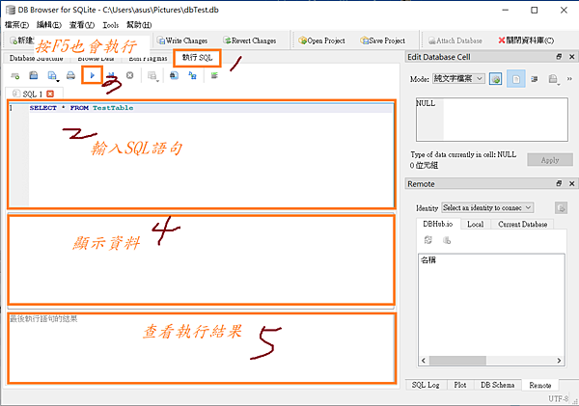Open Save SQL file dropdown arrow

[x=58, y=80]
